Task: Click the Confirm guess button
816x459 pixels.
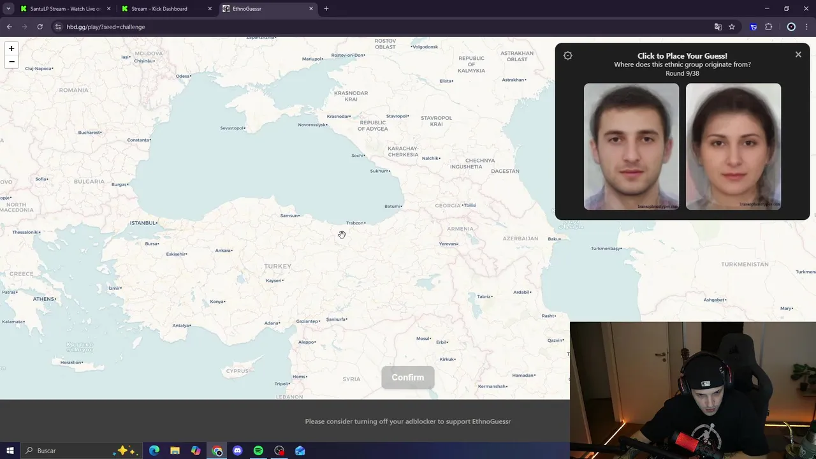Action: click(x=408, y=377)
